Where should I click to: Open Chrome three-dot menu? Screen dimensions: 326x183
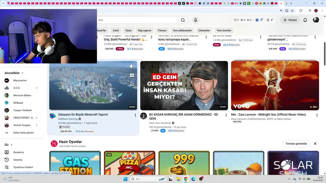pyautogui.click(x=322, y=11)
